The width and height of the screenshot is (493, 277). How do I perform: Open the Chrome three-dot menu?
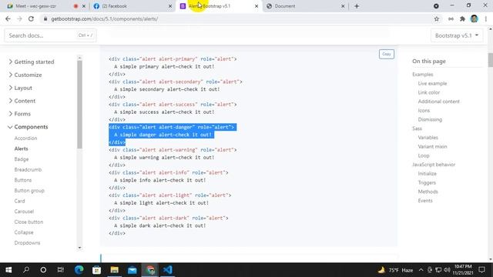[486, 18]
